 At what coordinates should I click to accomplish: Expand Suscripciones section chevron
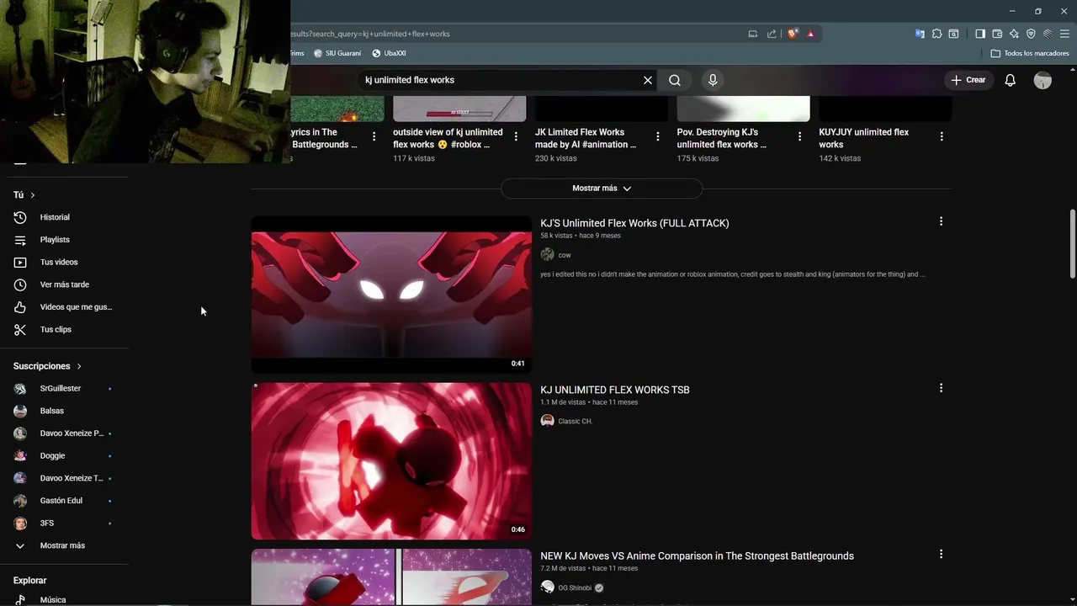point(79,366)
